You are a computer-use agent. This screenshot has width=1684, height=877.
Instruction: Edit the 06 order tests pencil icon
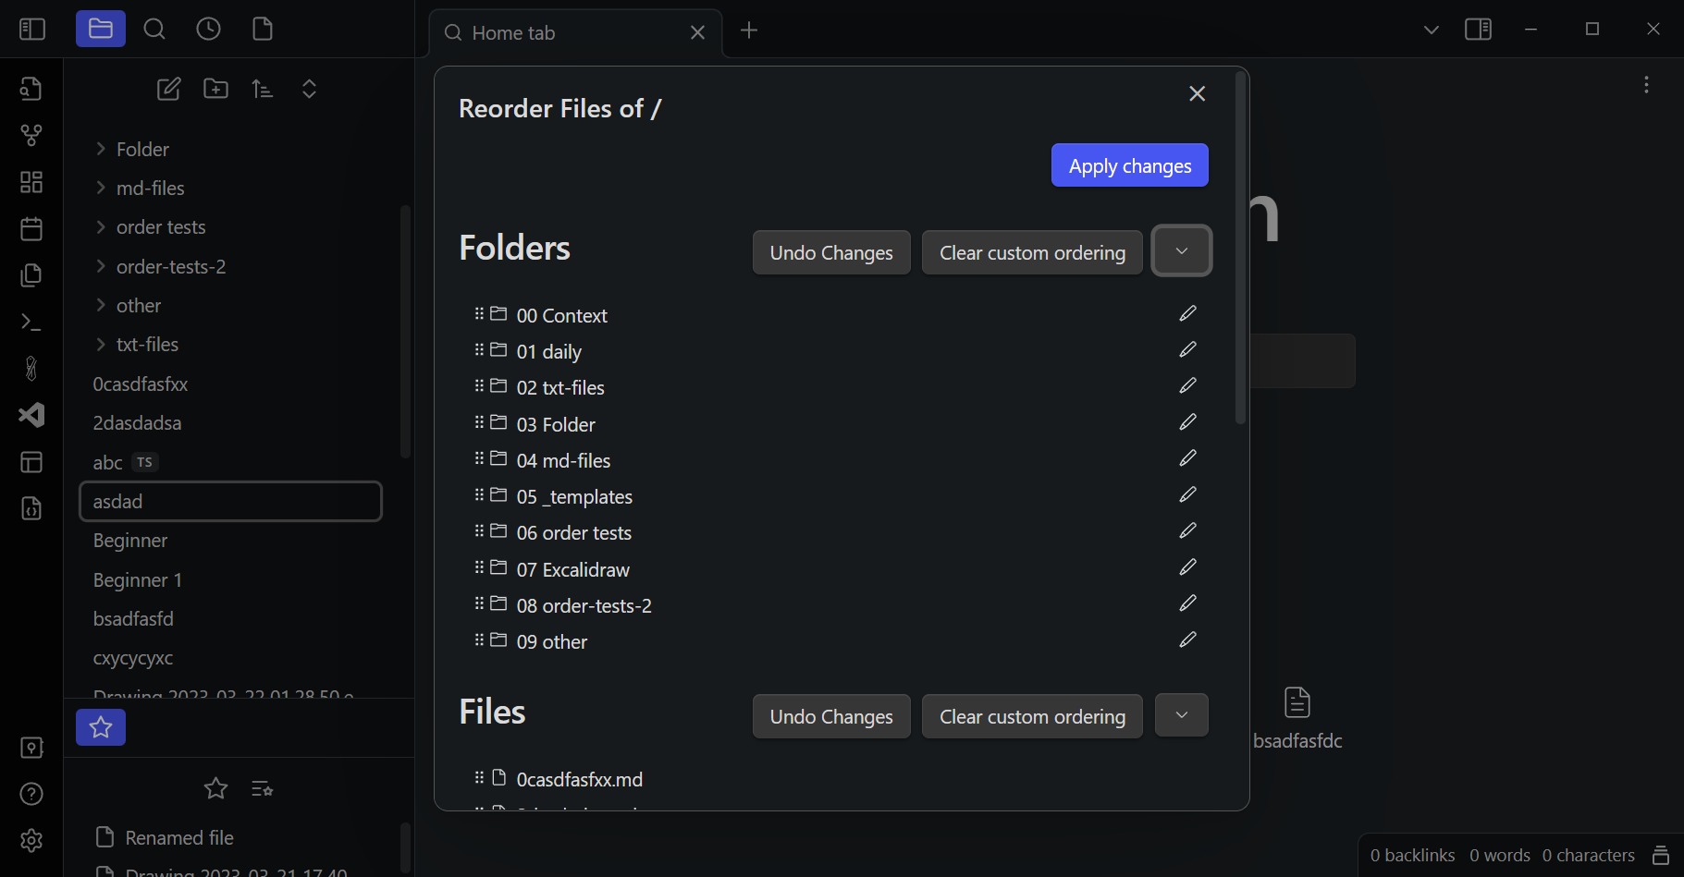click(x=1188, y=530)
